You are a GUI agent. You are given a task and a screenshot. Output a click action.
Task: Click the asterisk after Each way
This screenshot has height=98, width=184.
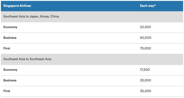(155, 5)
